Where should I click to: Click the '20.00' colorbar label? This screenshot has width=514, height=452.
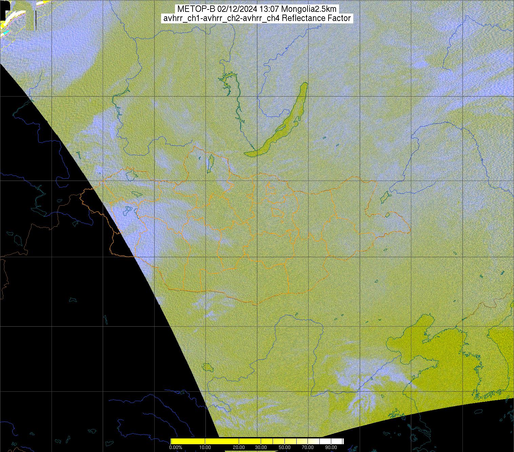239,448
